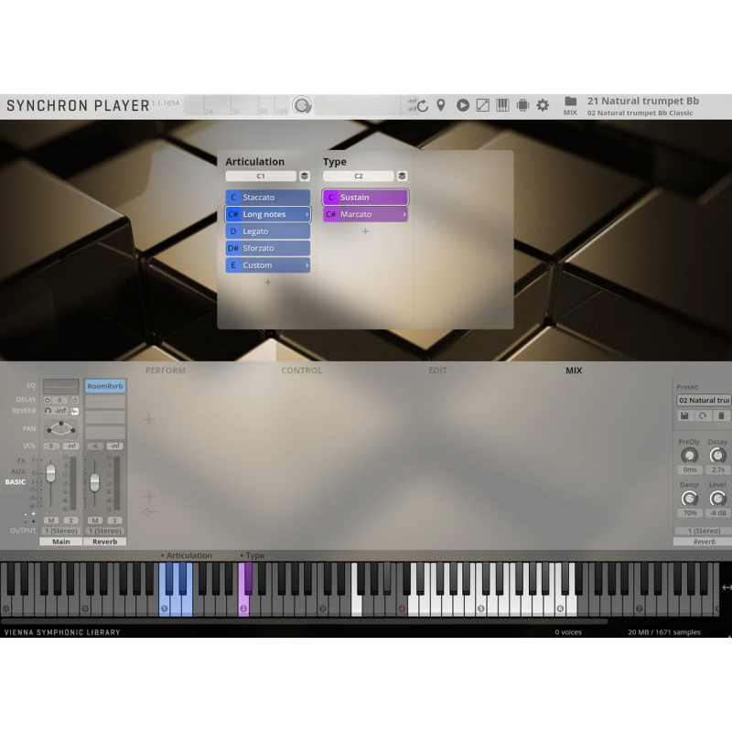Viewport: 732px width, 732px height.
Task: Click the Reverb channel name label
Action: (105, 542)
